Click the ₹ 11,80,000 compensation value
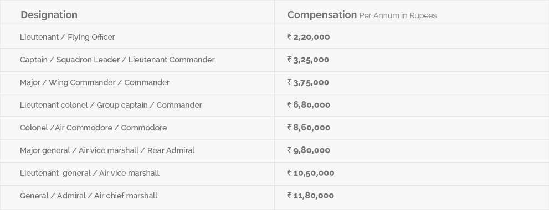Image resolution: width=549 pixels, height=210 pixels. (311, 196)
